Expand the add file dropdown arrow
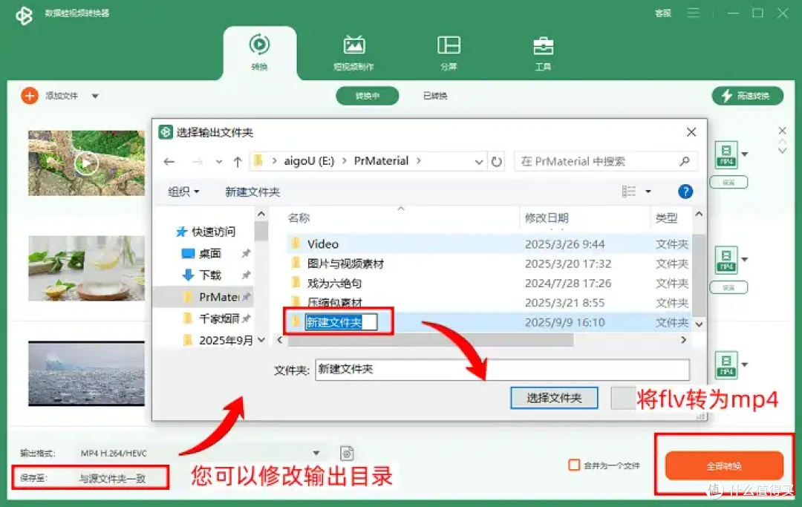Image resolution: width=802 pixels, height=507 pixels. 95,96
